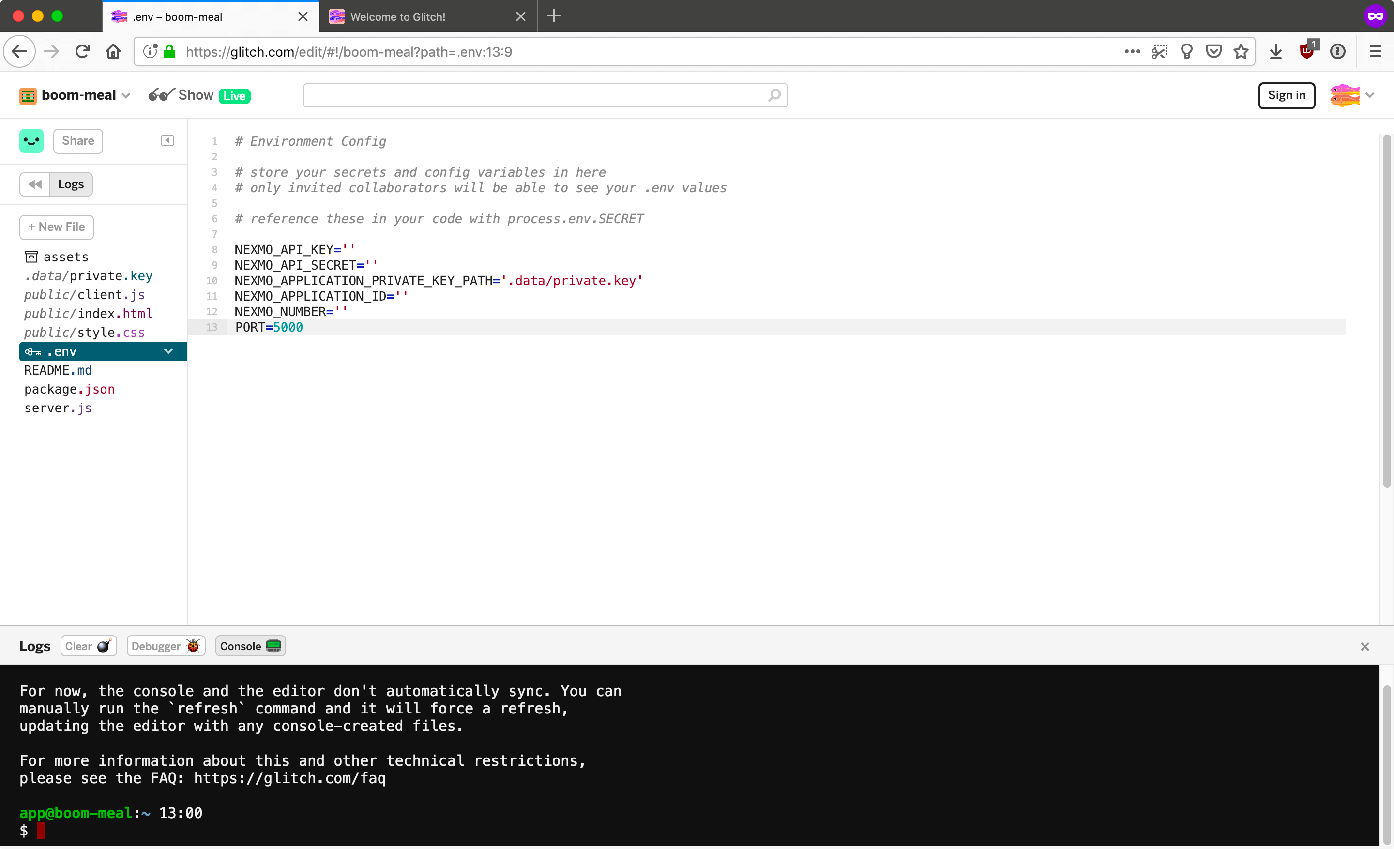Go back with the browser back arrow

(x=20, y=51)
